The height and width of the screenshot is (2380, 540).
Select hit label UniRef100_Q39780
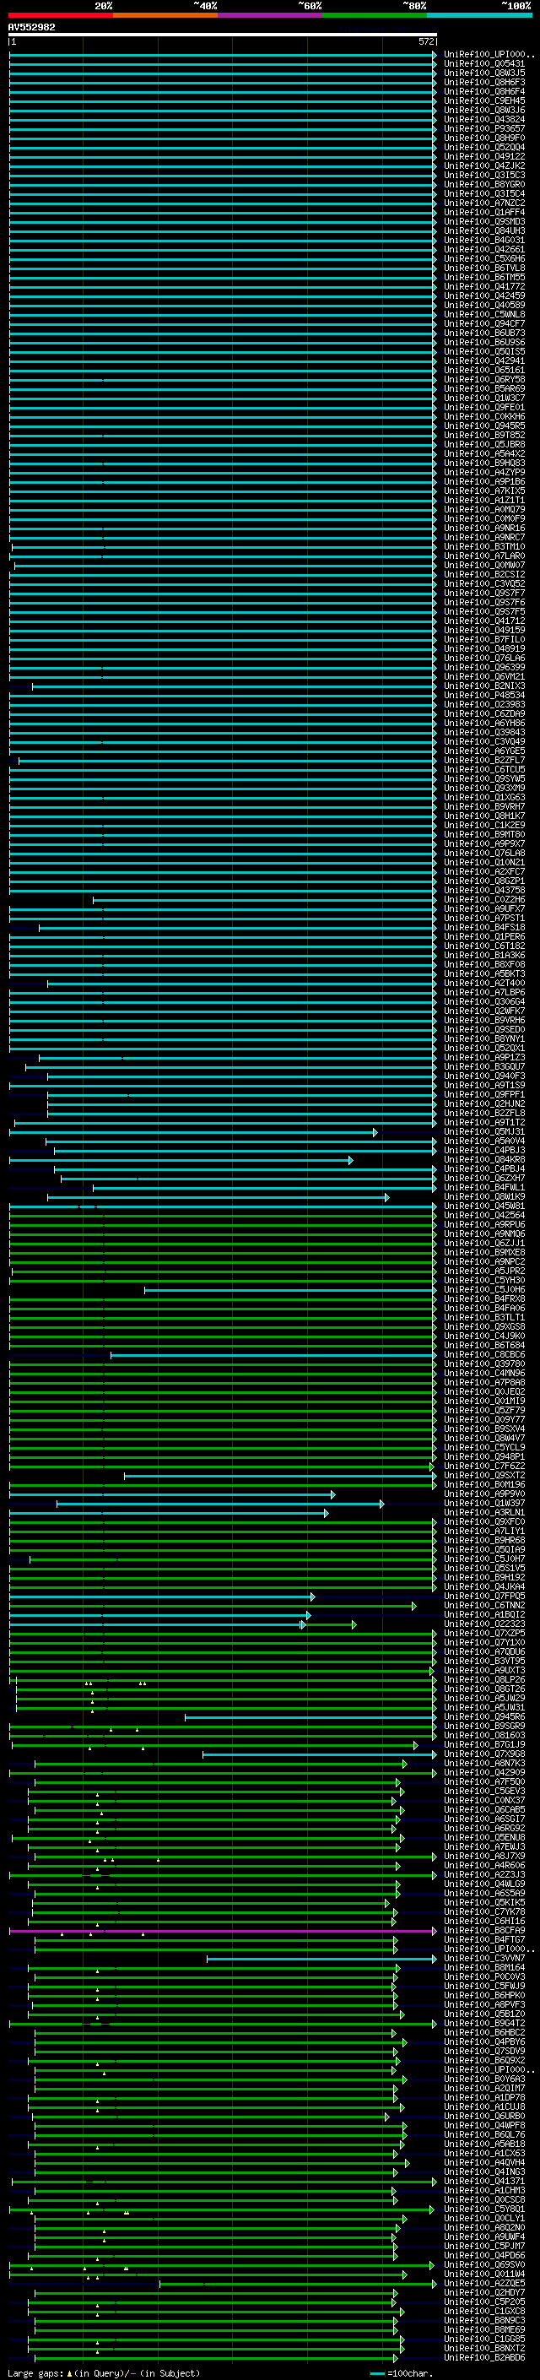tap(484, 1363)
